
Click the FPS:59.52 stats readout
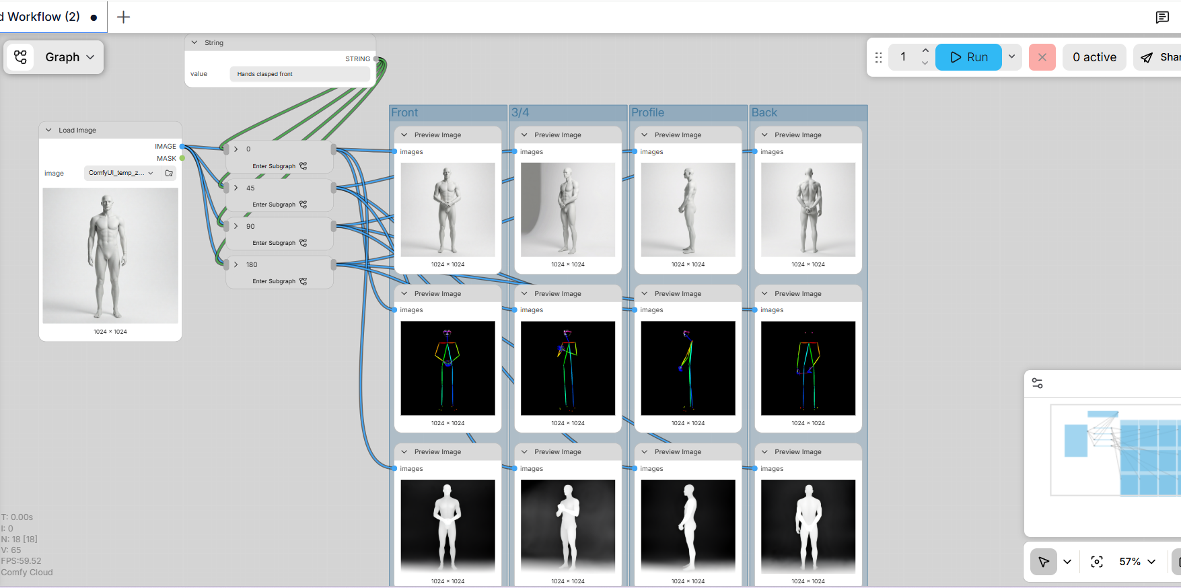22,560
